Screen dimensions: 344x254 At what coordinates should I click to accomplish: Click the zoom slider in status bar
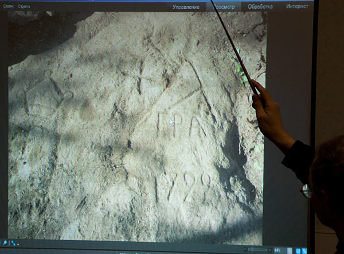[x=259, y=249]
